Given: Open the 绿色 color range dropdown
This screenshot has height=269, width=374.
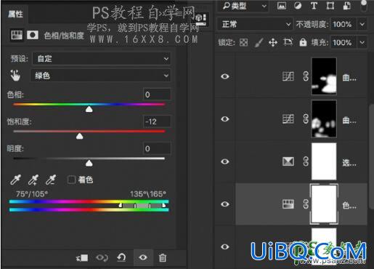Looking at the screenshot, I should [100, 76].
